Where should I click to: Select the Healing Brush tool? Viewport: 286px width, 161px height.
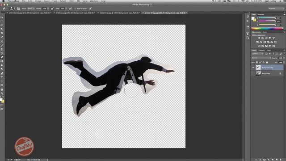tap(2, 42)
